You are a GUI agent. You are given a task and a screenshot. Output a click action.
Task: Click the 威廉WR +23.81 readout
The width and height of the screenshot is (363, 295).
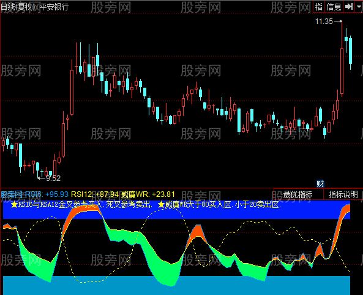(x=148, y=194)
